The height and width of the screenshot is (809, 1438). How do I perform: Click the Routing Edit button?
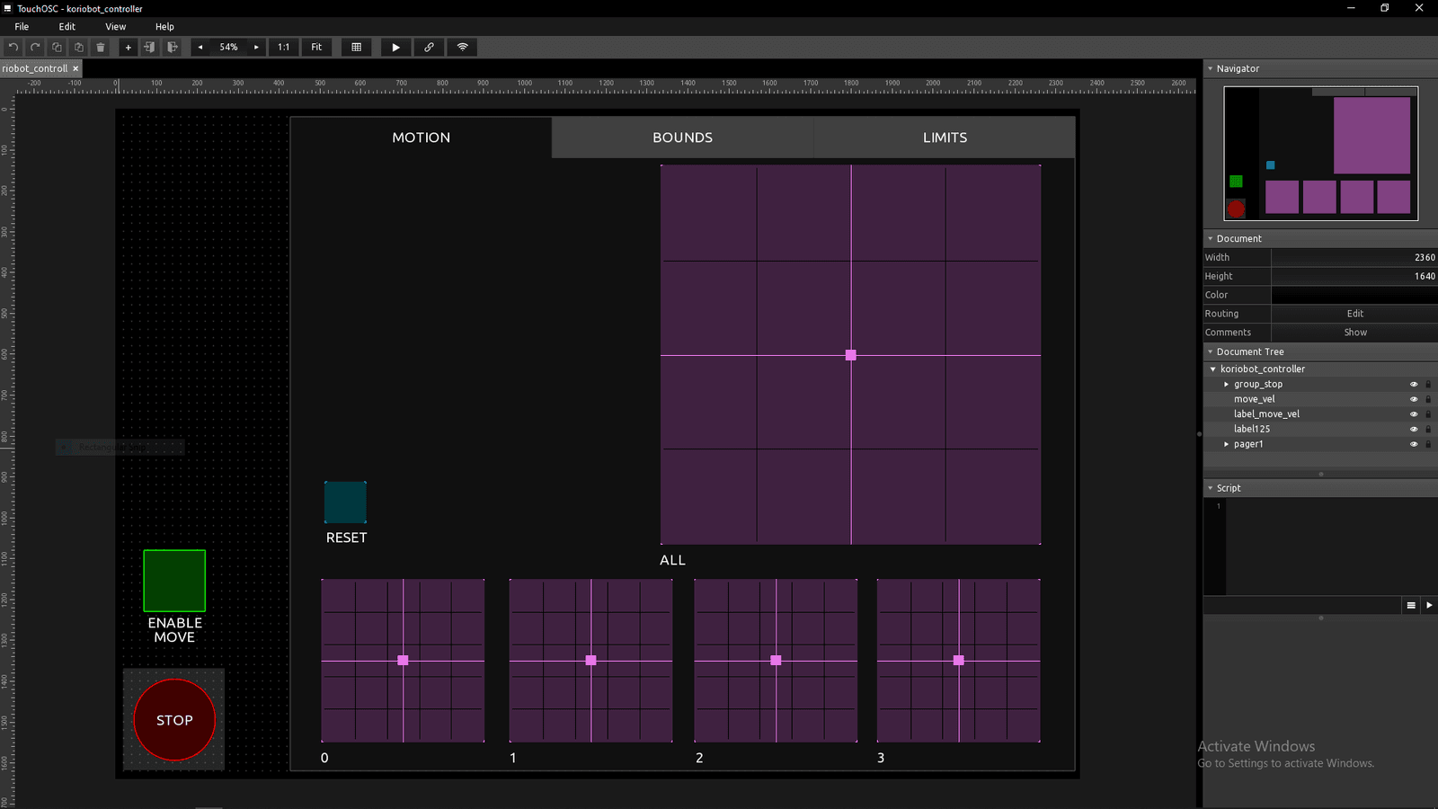tap(1354, 314)
